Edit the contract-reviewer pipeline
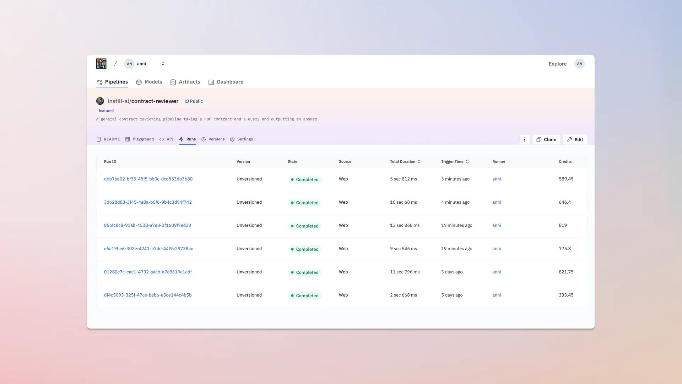The image size is (682, 384). (575, 140)
